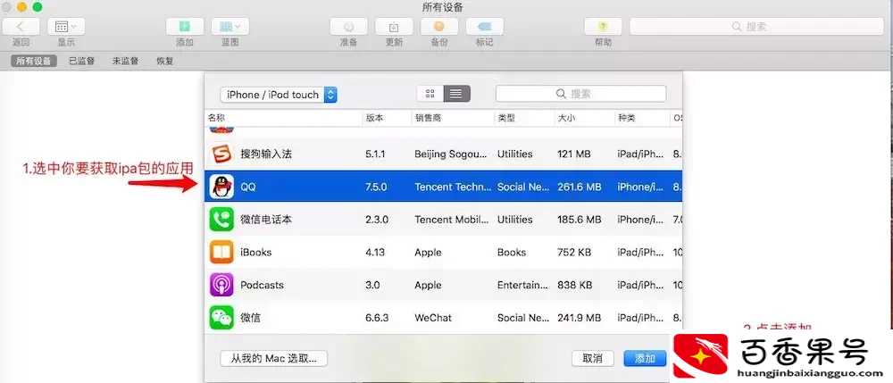
Task: Click Tencent Mobil... seller cell
Action: click(x=452, y=219)
